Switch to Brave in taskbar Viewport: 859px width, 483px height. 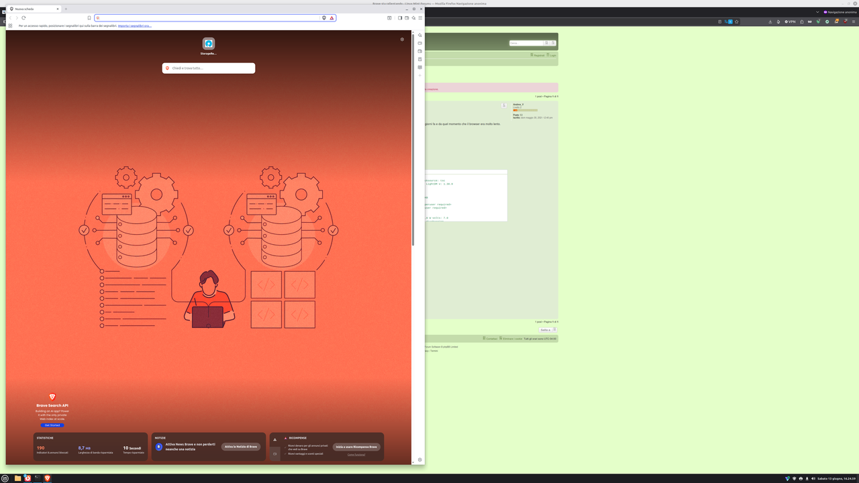[x=47, y=478]
